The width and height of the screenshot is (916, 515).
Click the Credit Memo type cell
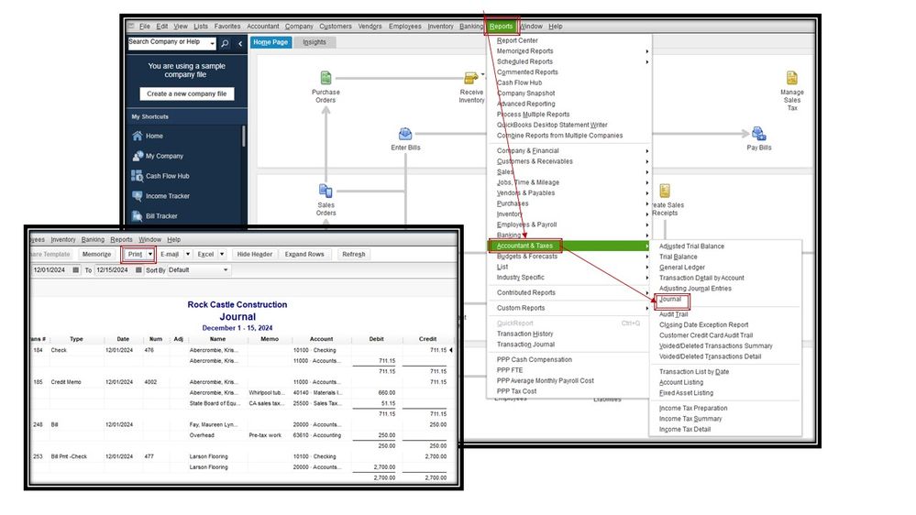(65, 382)
